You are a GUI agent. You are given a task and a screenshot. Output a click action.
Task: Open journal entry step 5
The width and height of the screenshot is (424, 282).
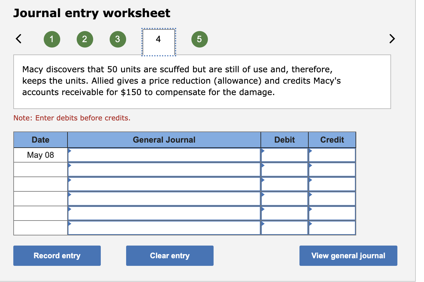coord(199,39)
